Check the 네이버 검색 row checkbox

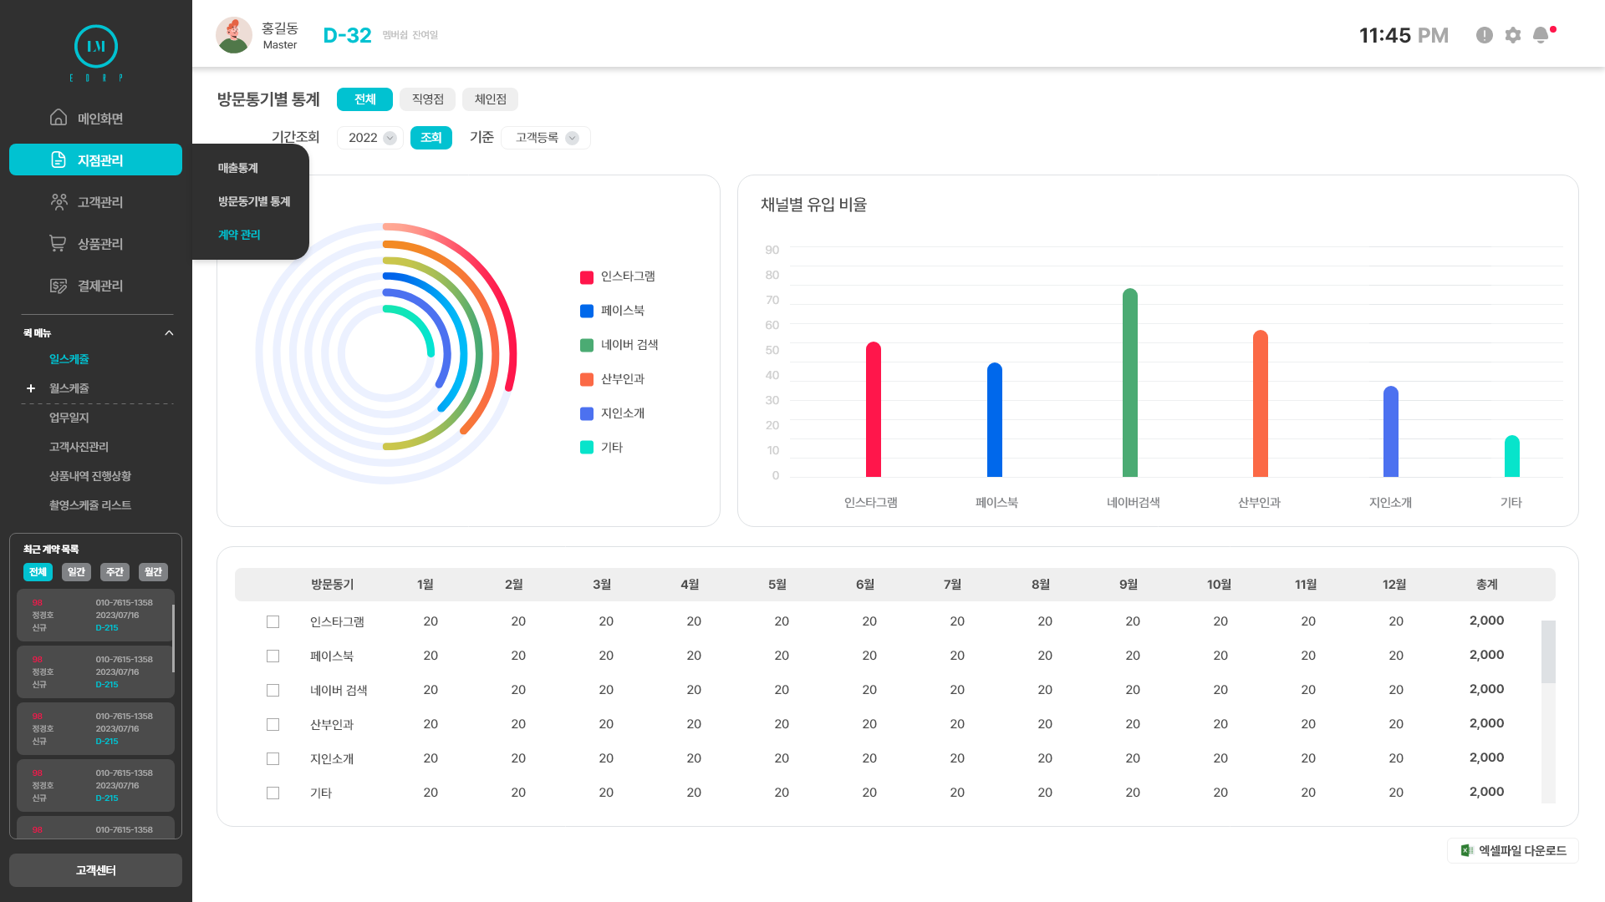coord(273,690)
